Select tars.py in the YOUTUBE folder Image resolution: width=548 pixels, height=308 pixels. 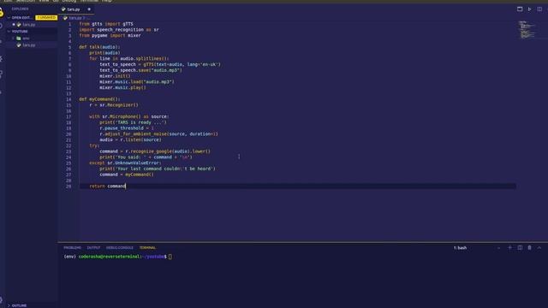[x=28, y=45]
